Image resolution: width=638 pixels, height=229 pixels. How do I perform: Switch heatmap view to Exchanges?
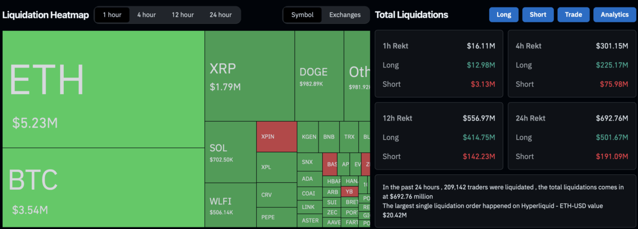point(345,15)
